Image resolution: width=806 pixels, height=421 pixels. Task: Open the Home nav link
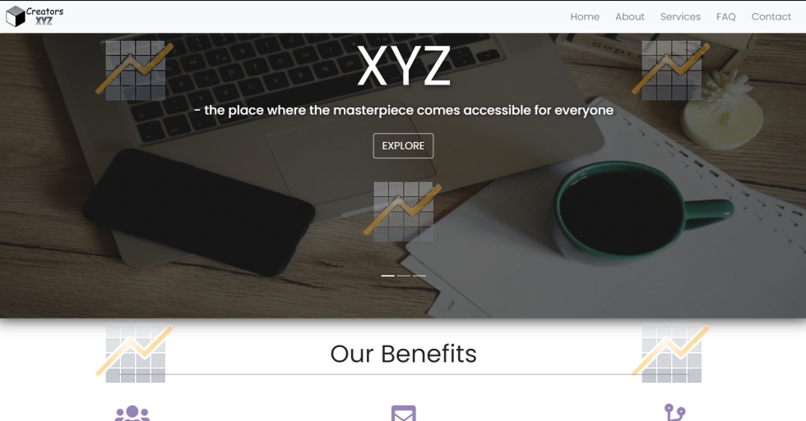click(x=585, y=17)
